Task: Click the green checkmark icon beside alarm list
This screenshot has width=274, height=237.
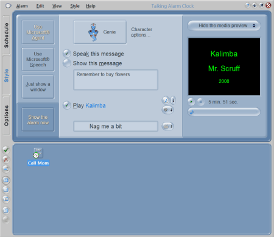Action: point(6,150)
